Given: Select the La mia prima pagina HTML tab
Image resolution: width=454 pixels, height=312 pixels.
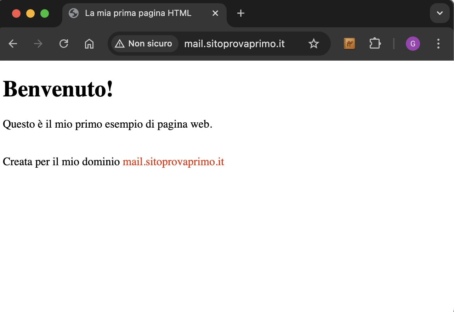Looking at the screenshot, I should click(x=138, y=13).
